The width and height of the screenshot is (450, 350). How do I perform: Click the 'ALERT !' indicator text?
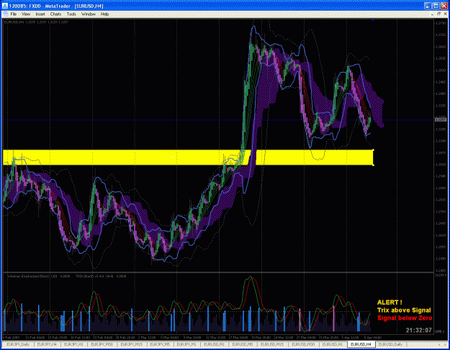coord(390,302)
